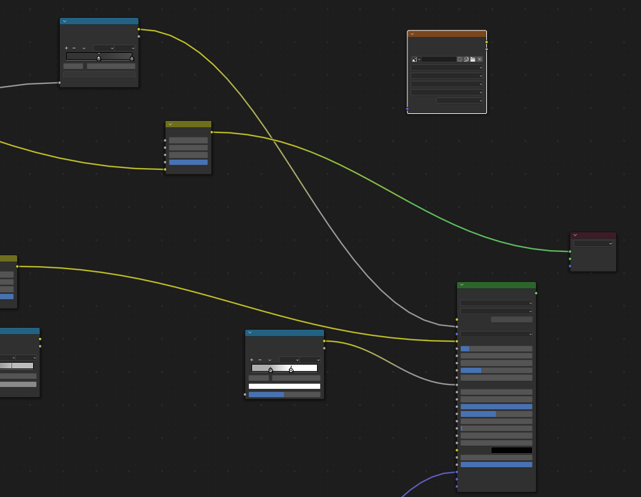Unlink image with X icon in orange node

point(479,59)
